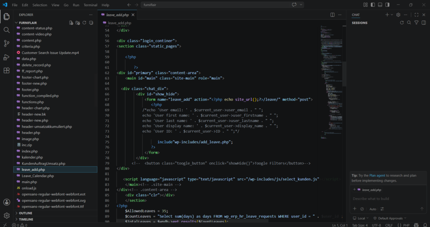This screenshot has width=430, height=227.
Task: Start a new chat session
Action: pyautogui.click(x=387, y=15)
